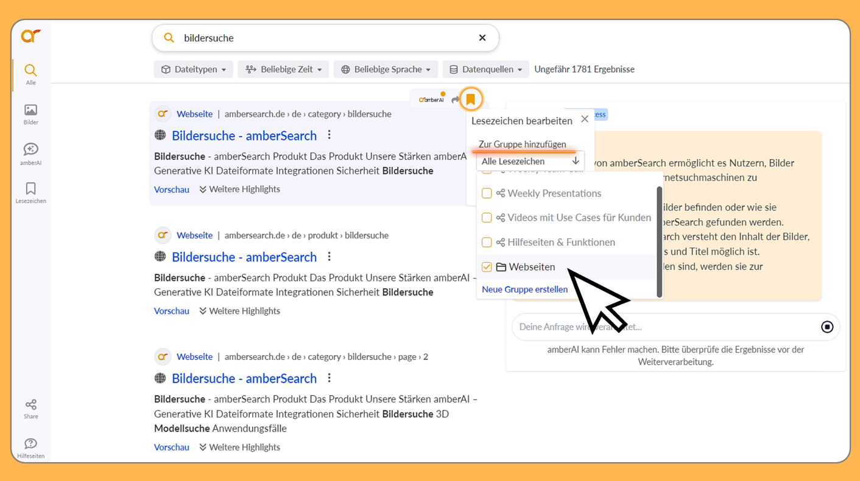Open three-dot menu of produkt bildersuche result

[x=330, y=257]
